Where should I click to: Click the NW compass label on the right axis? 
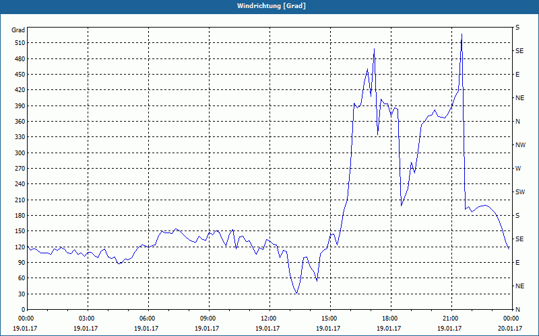520,145
